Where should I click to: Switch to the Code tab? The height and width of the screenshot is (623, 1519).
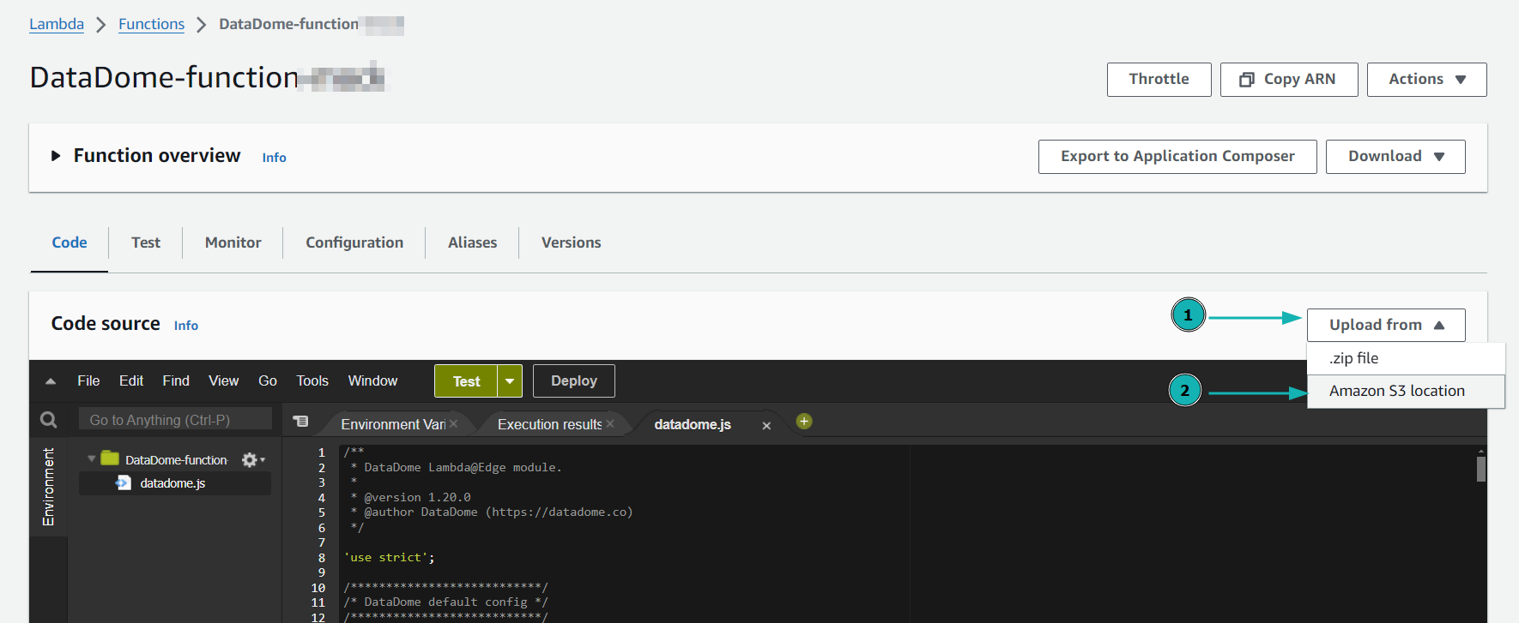pos(70,243)
